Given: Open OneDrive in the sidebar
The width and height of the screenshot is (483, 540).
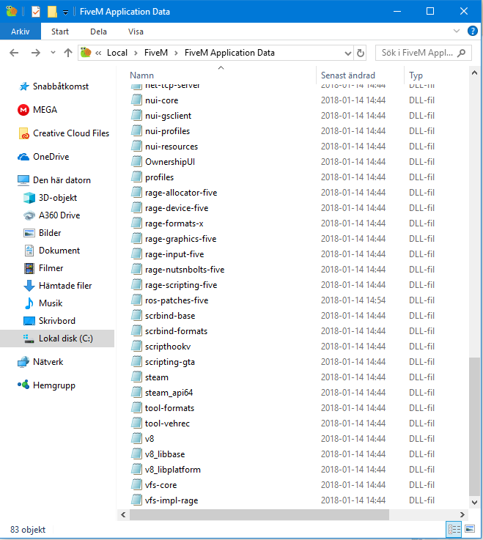Looking at the screenshot, I should click(51, 156).
